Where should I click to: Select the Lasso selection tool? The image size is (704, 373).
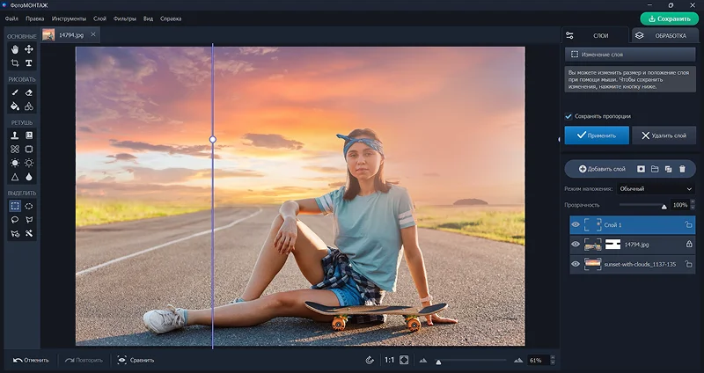(x=15, y=220)
